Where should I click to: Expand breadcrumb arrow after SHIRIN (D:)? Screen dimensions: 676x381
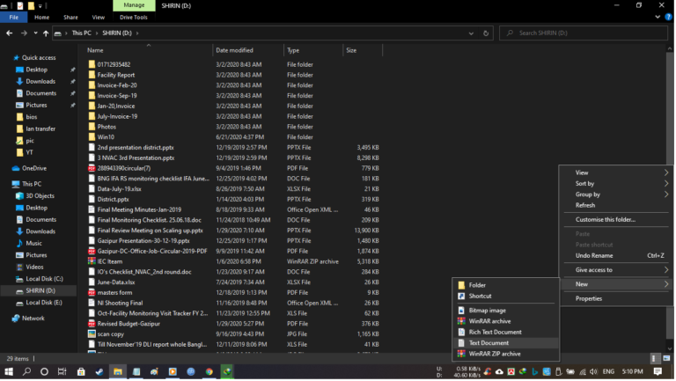coord(137,33)
